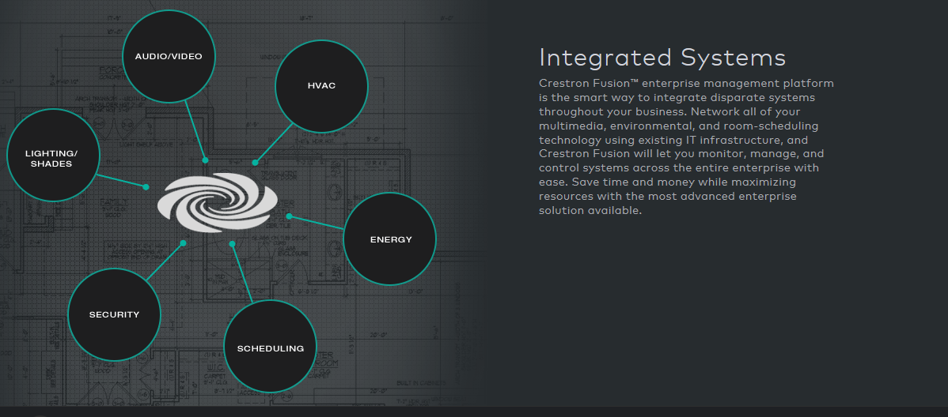
Task: Click the teal dot ending the Energy connector
Action: 289,216
